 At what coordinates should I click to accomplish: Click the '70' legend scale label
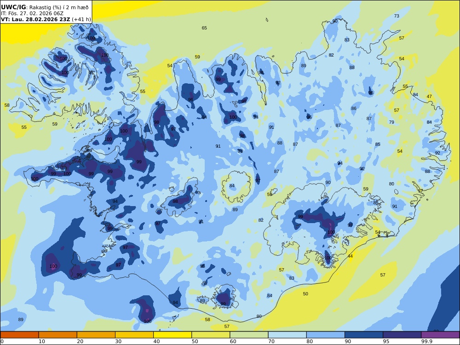[271, 341]
